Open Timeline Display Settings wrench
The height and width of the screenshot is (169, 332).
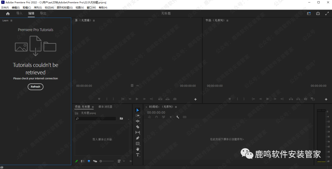click(178, 117)
